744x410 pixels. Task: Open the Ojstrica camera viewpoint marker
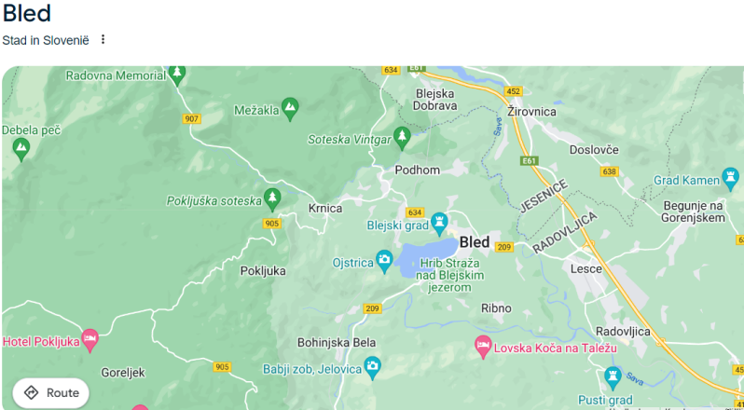click(x=384, y=262)
